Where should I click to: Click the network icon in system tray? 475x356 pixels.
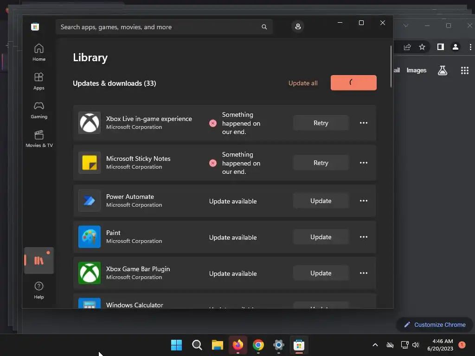pyautogui.click(x=404, y=345)
